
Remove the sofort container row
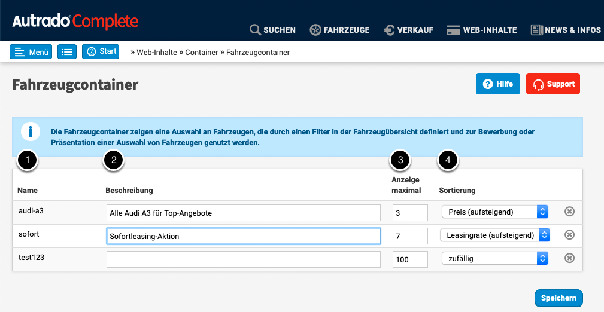[x=569, y=235]
